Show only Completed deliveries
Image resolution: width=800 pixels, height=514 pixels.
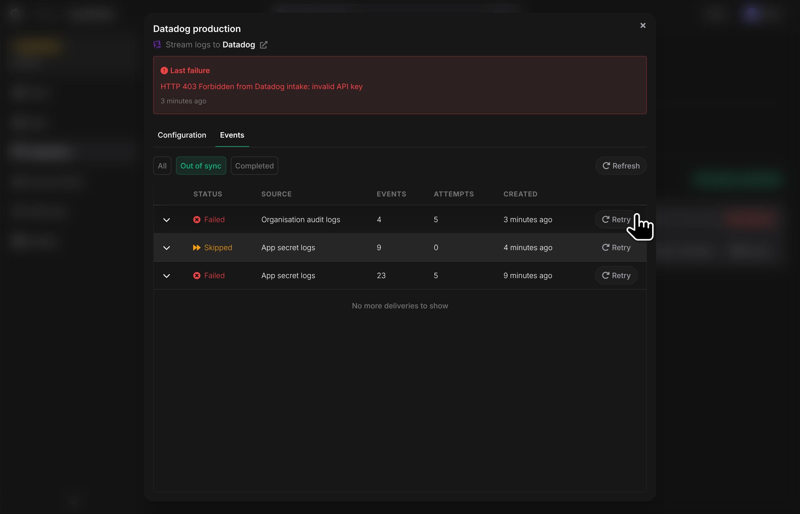[254, 166]
